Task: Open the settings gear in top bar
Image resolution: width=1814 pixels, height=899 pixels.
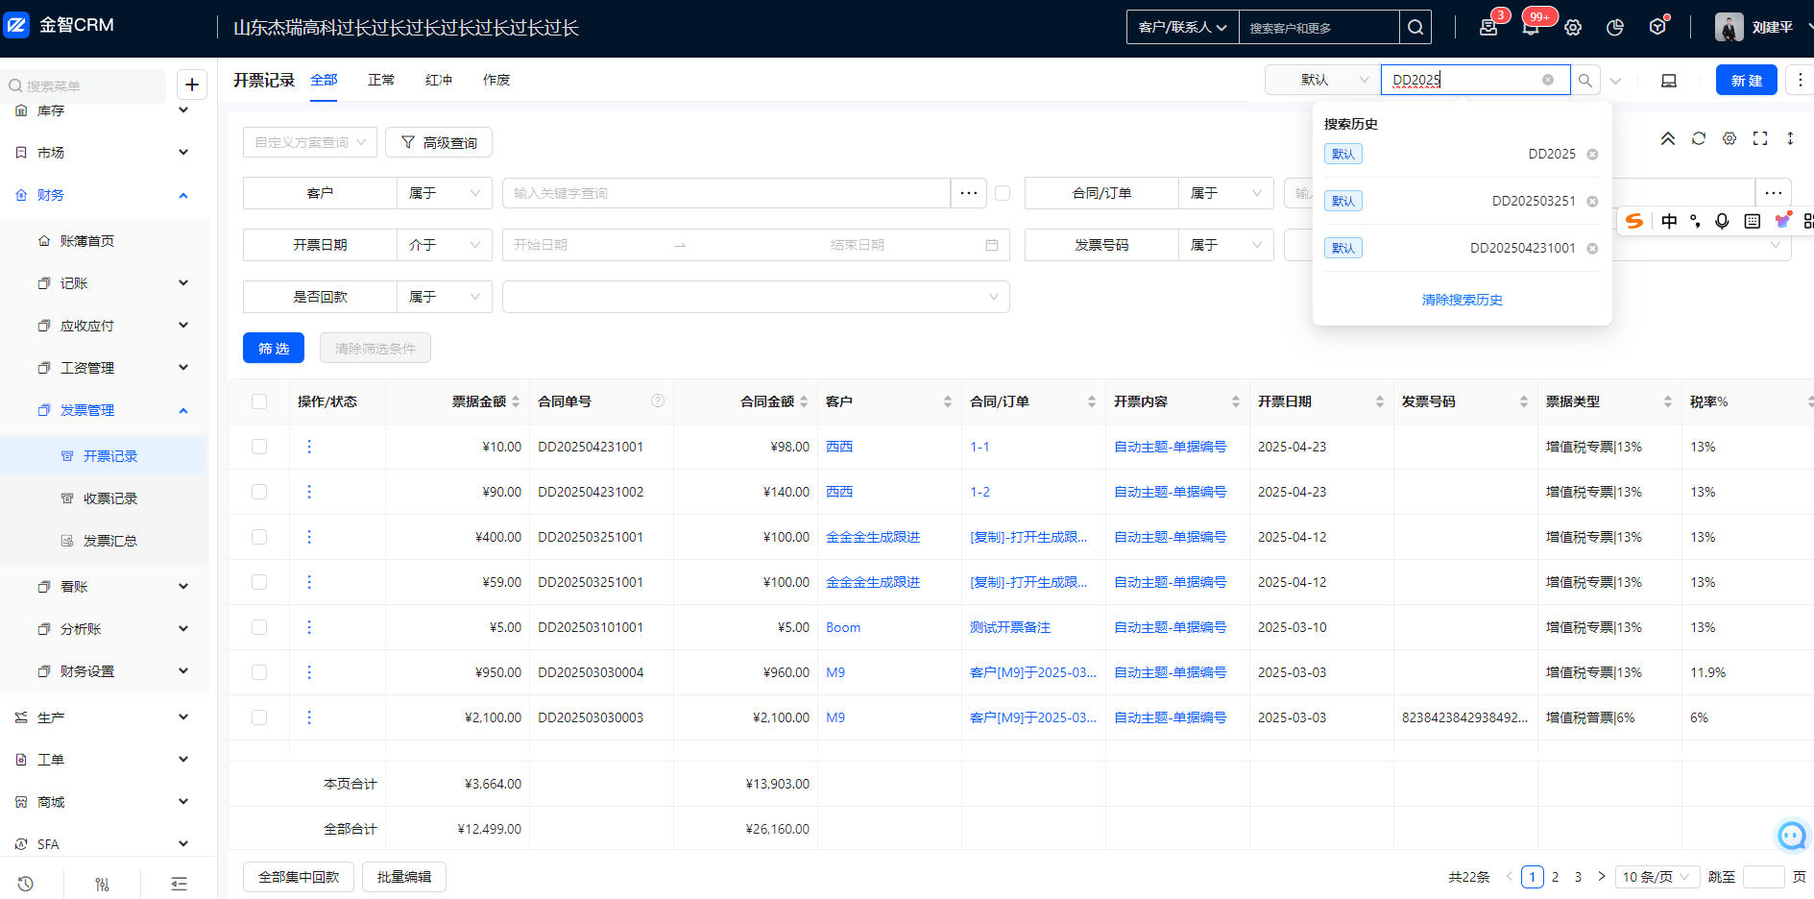Action: tap(1573, 27)
